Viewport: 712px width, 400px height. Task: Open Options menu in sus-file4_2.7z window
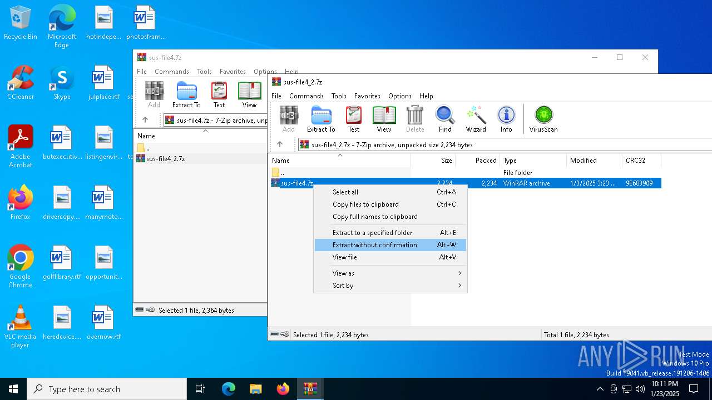tap(400, 96)
